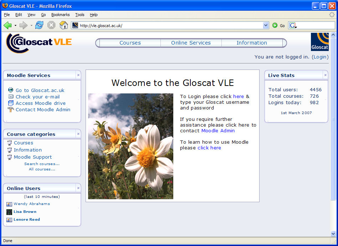Open the Contact Moodle Admin link
338x246 pixels.
click(43, 109)
